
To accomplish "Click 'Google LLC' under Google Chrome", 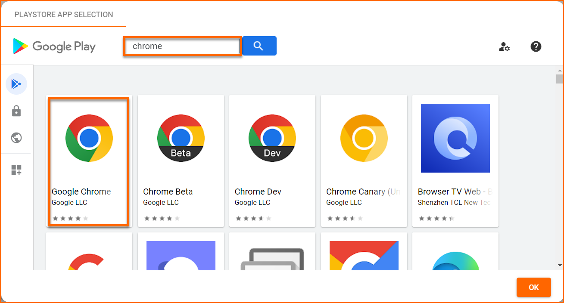I will [69, 202].
